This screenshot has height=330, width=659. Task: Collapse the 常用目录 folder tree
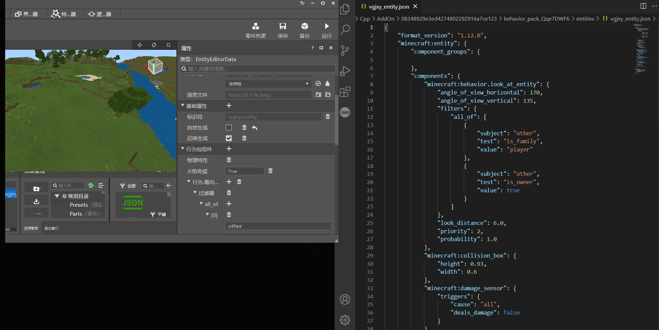(57, 196)
